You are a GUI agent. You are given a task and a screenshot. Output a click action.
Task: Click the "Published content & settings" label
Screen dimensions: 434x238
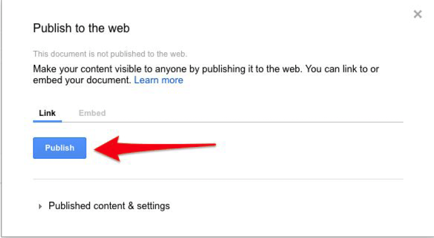109,206
